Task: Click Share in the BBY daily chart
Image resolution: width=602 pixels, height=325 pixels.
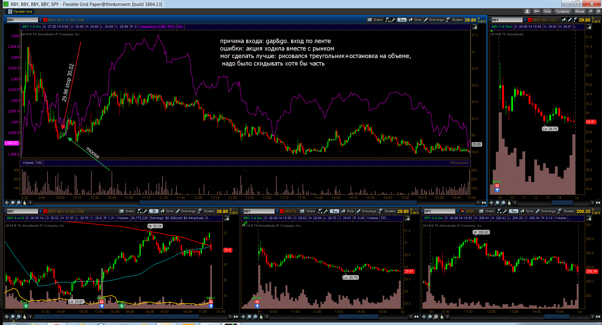Action: 127,211
